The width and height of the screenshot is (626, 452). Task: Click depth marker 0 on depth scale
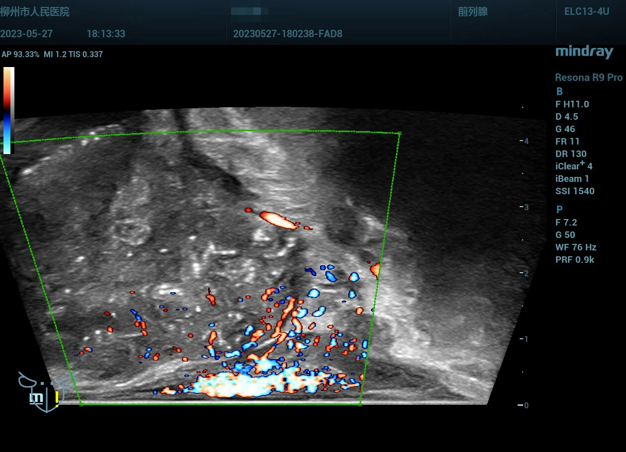click(x=525, y=405)
